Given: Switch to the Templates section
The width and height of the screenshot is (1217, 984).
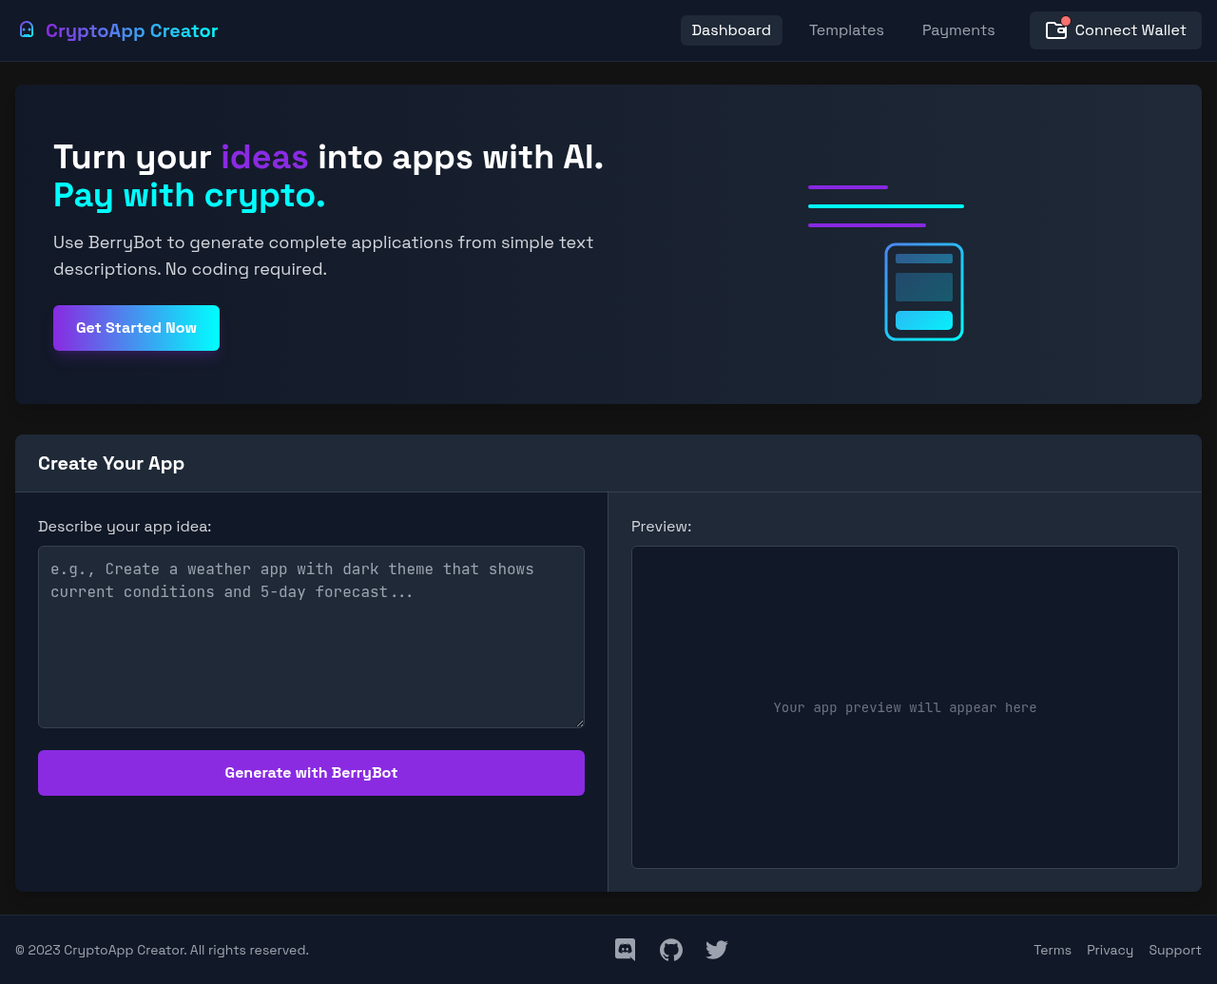Looking at the screenshot, I should click(x=846, y=29).
